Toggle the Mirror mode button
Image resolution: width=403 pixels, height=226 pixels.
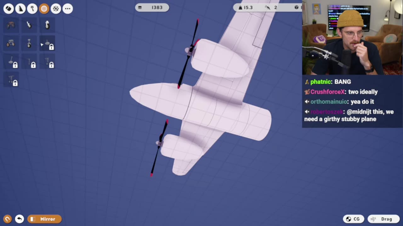pos(44,219)
